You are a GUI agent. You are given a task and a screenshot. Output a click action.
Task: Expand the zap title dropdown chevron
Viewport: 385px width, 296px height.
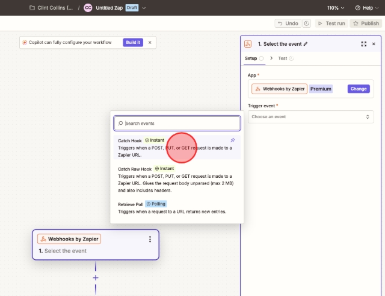144,8
